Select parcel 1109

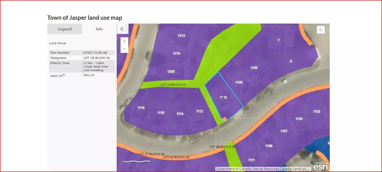point(269,146)
